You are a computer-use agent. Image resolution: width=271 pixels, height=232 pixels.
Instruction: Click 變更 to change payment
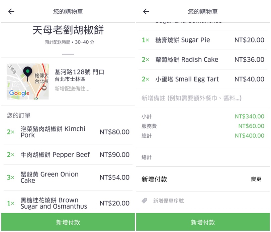tap(256, 179)
